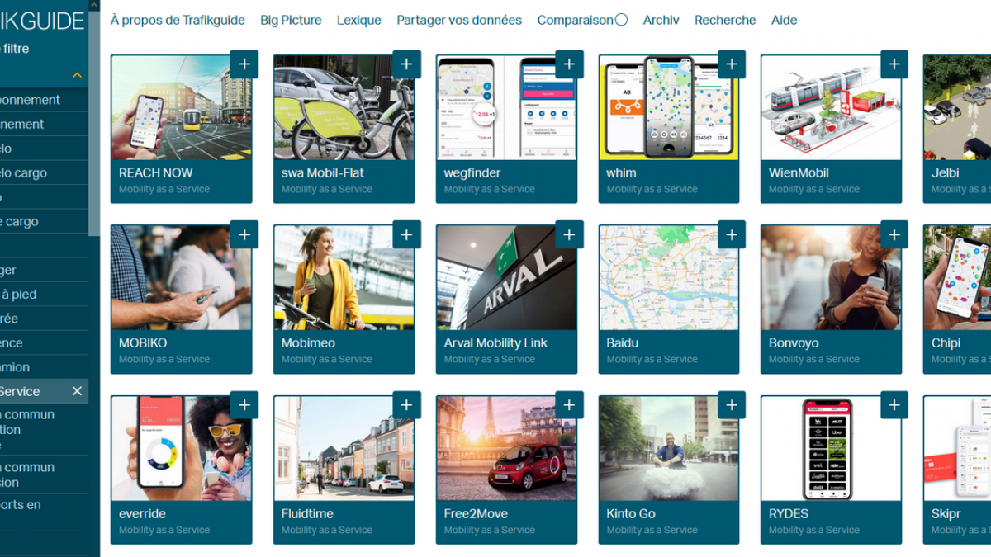Open the REACH NOW card title
The height and width of the screenshot is (557, 991).
[156, 172]
